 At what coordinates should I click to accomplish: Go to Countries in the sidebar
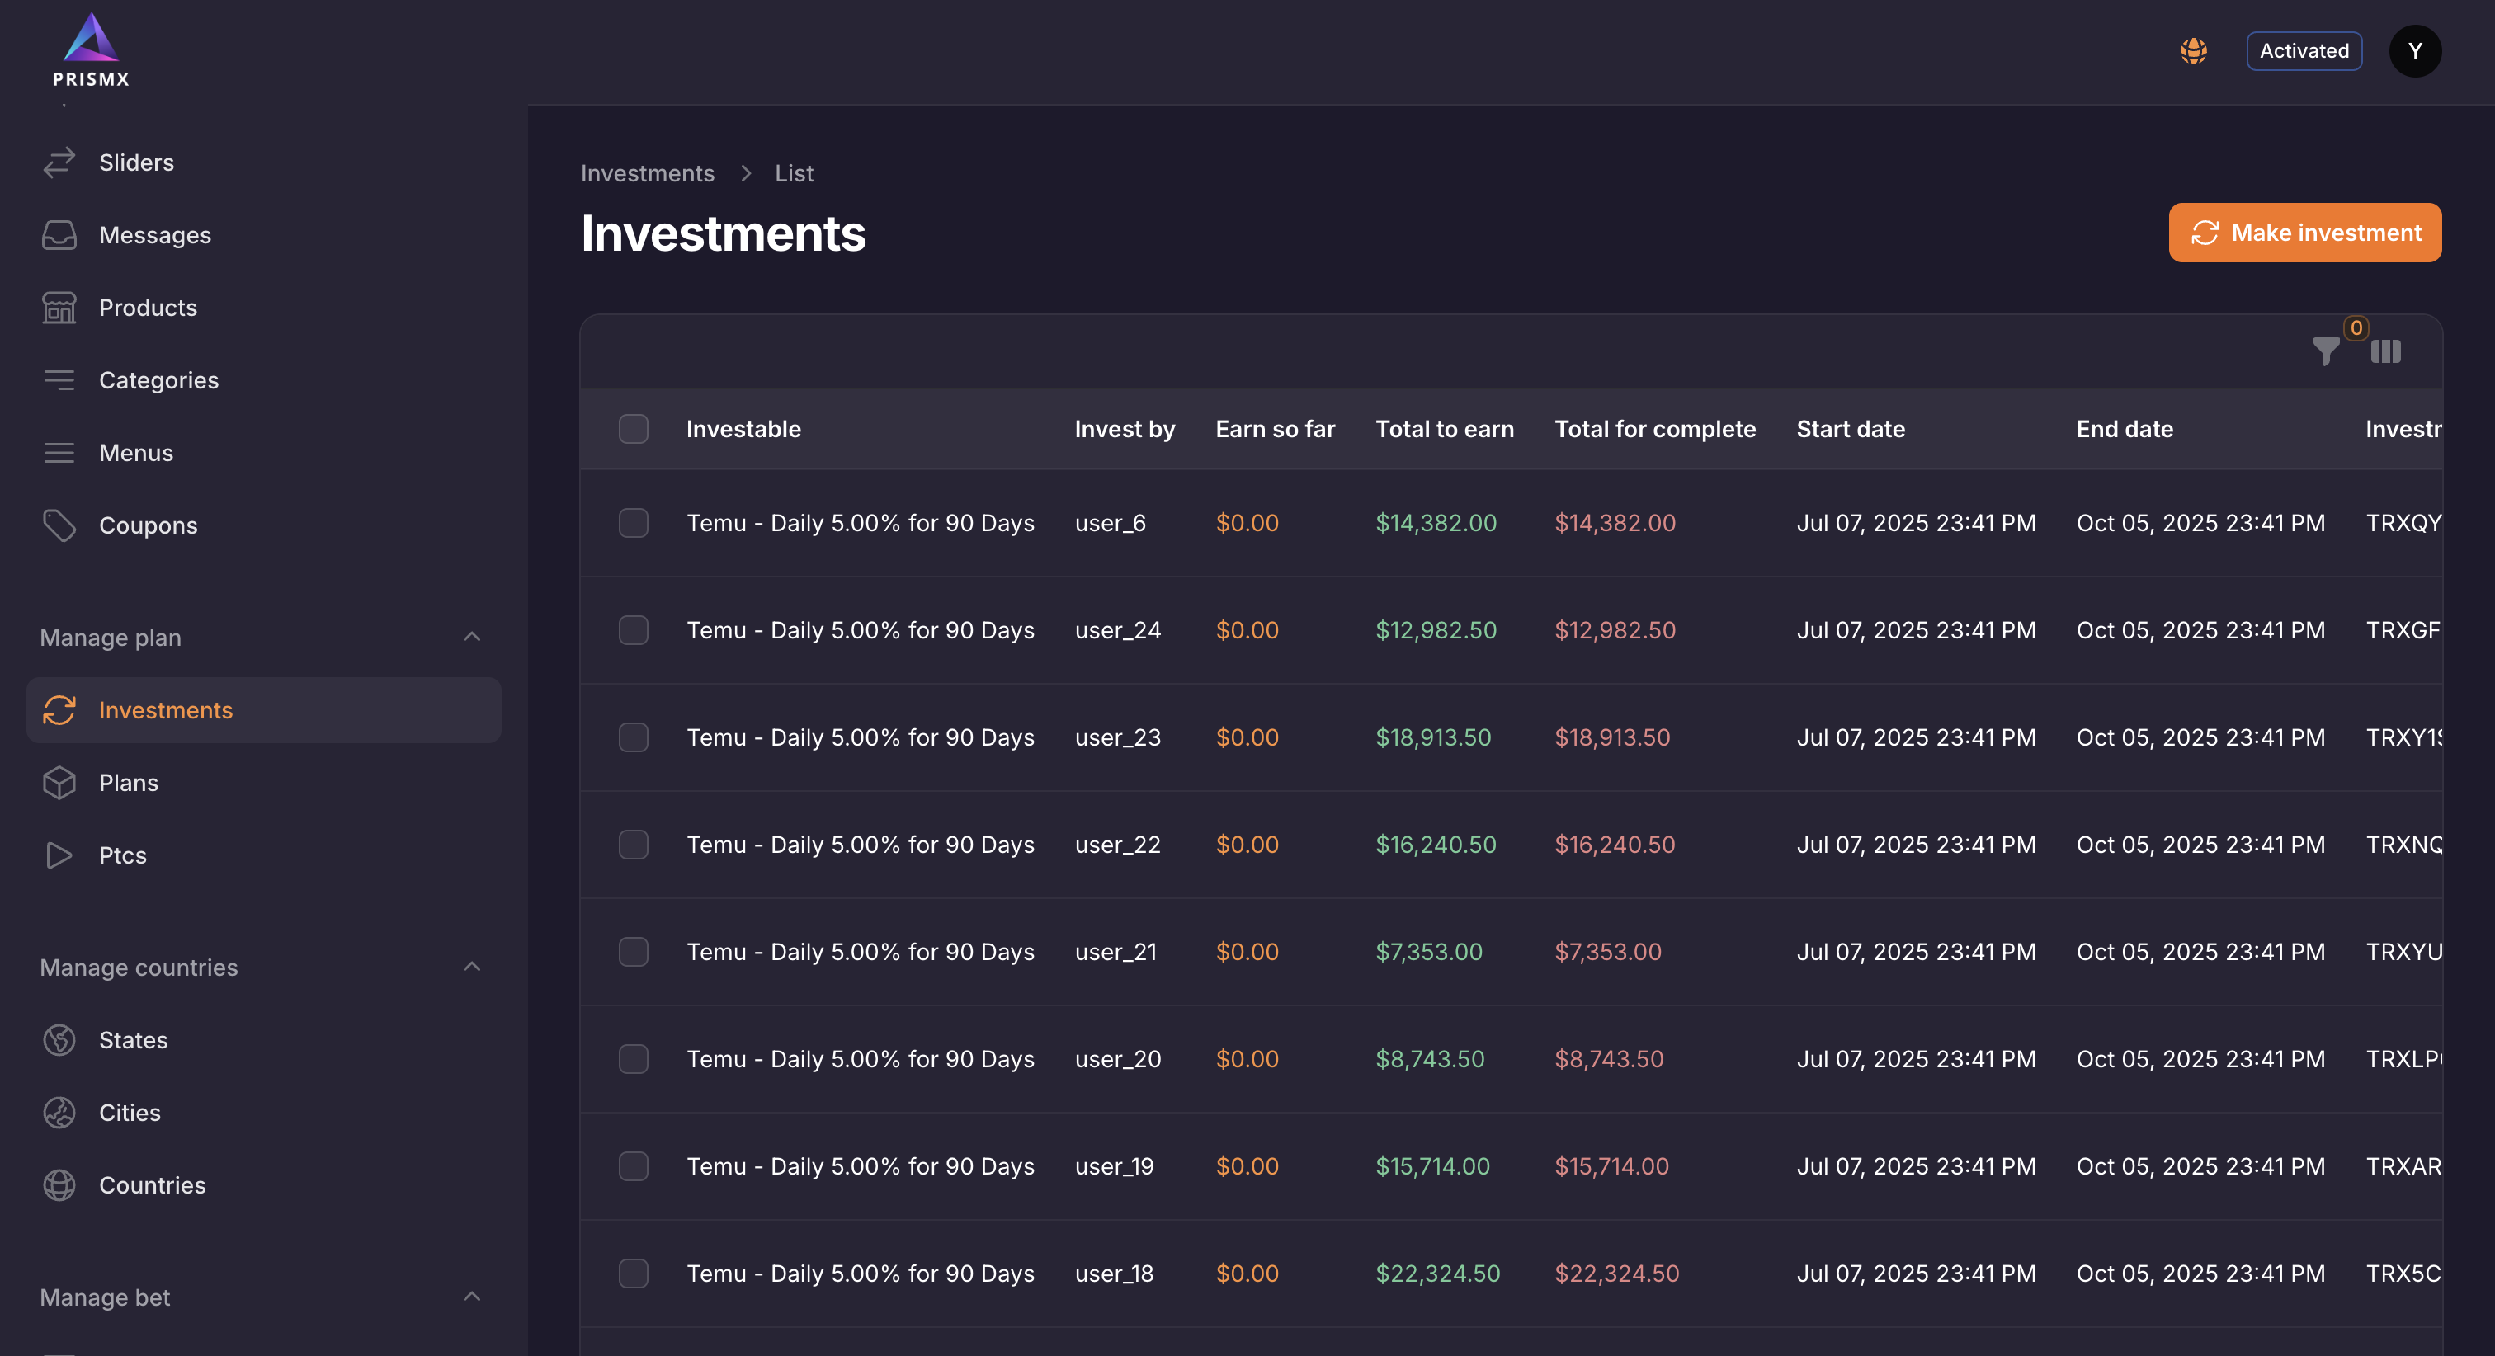(152, 1185)
